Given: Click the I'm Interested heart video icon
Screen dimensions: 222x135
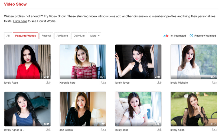Looking at the screenshot, I should [x=165, y=35].
